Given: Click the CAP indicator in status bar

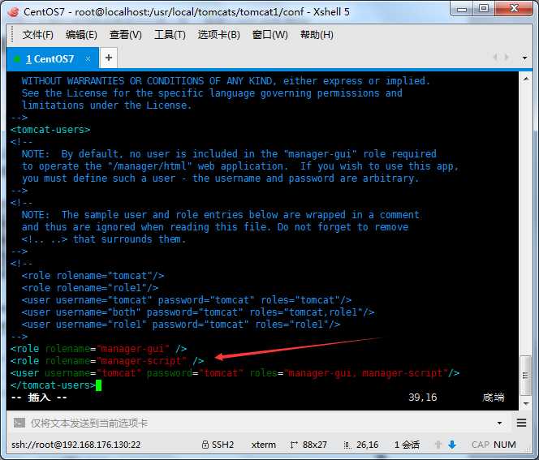Looking at the screenshot, I should (481, 445).
